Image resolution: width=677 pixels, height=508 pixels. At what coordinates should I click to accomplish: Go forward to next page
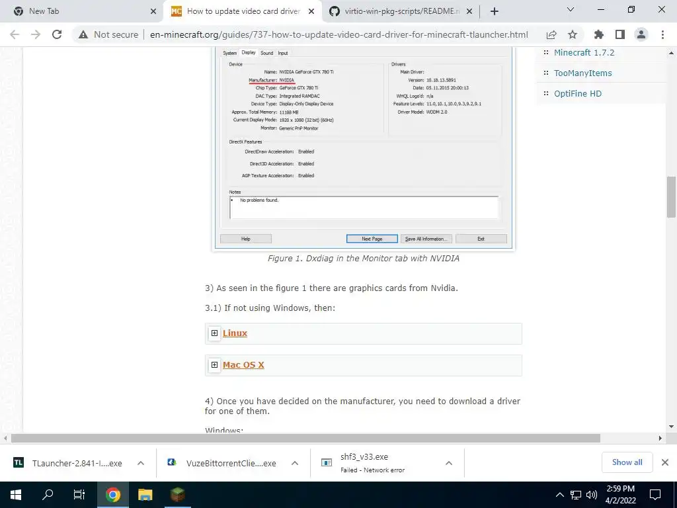(36, 34)
